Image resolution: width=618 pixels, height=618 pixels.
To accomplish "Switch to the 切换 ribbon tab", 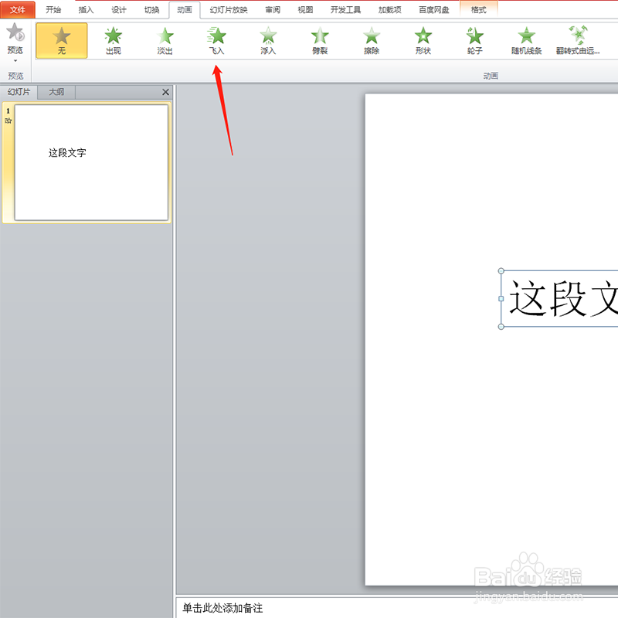I will pos(151,10).
